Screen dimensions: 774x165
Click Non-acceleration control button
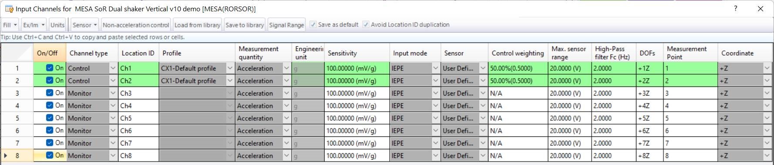pos(136,25)
